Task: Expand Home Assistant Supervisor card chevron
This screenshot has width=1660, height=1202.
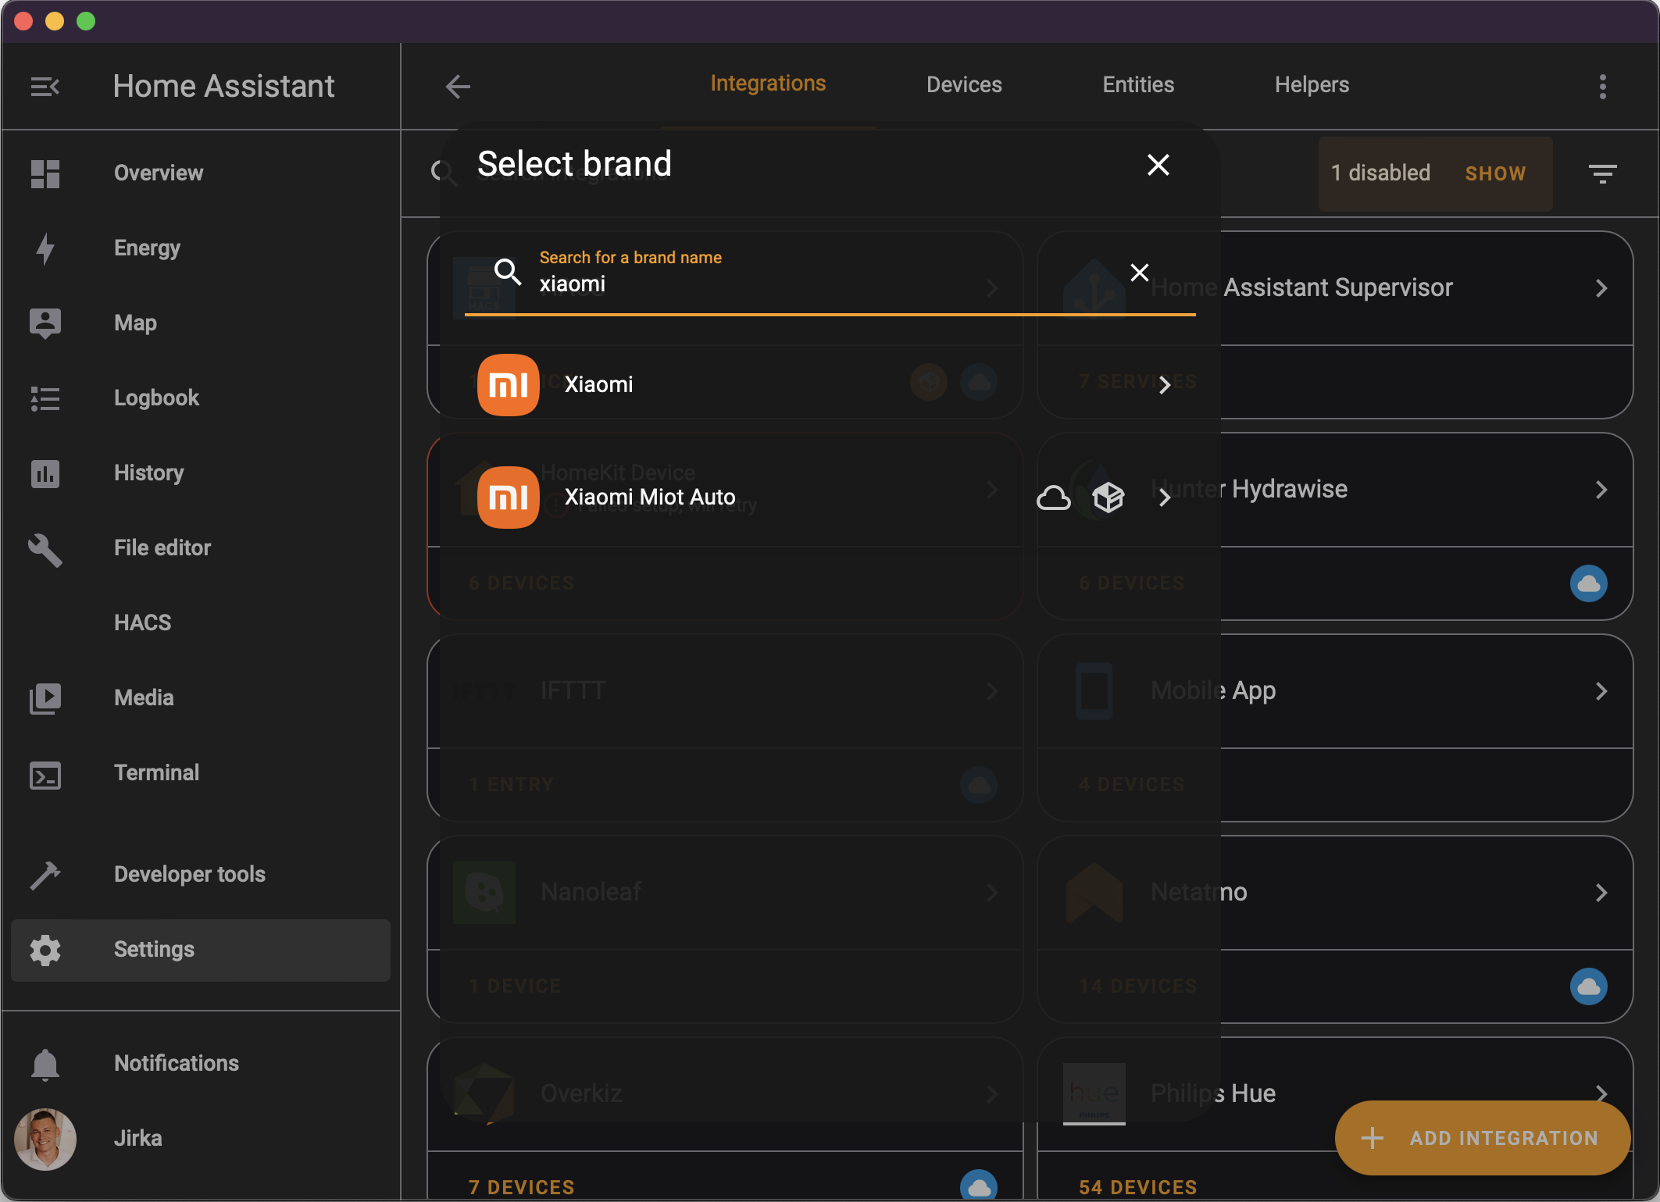Action: pyautogui.click(x=1601, y=288)
